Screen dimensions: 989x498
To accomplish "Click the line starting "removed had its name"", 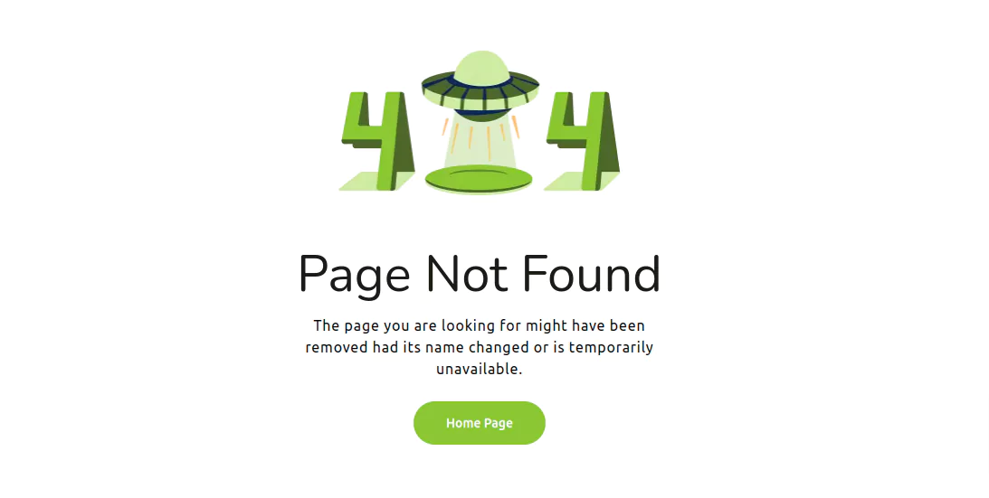I will pyautogui.click(x=480, y=347).
